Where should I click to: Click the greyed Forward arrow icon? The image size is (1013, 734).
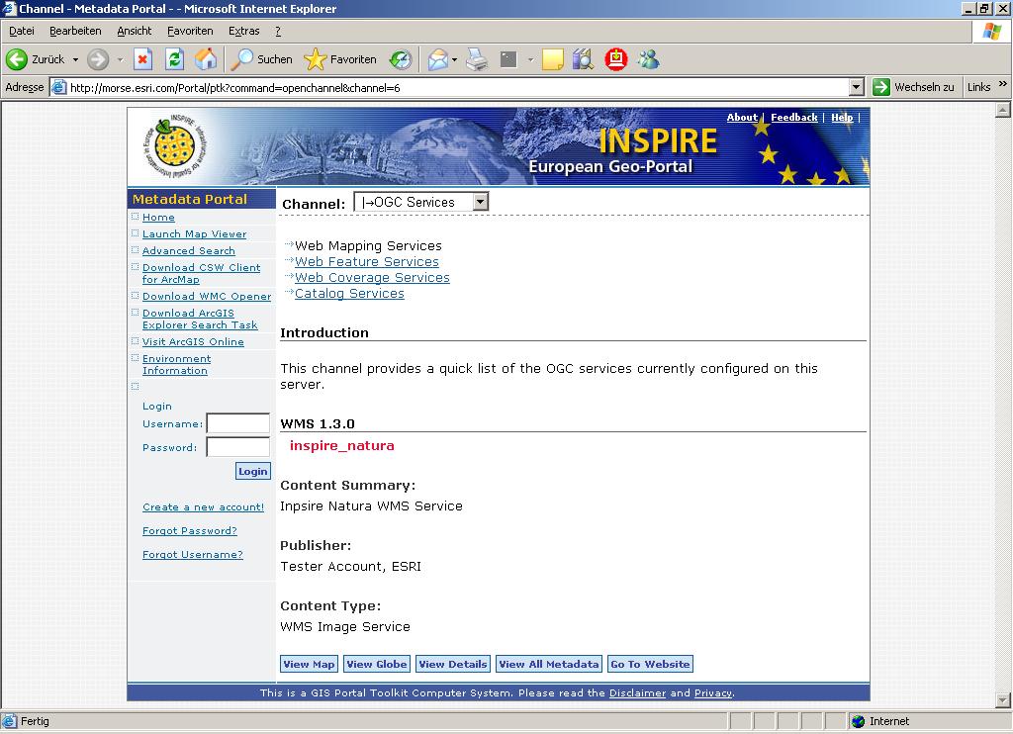point(98,59)
